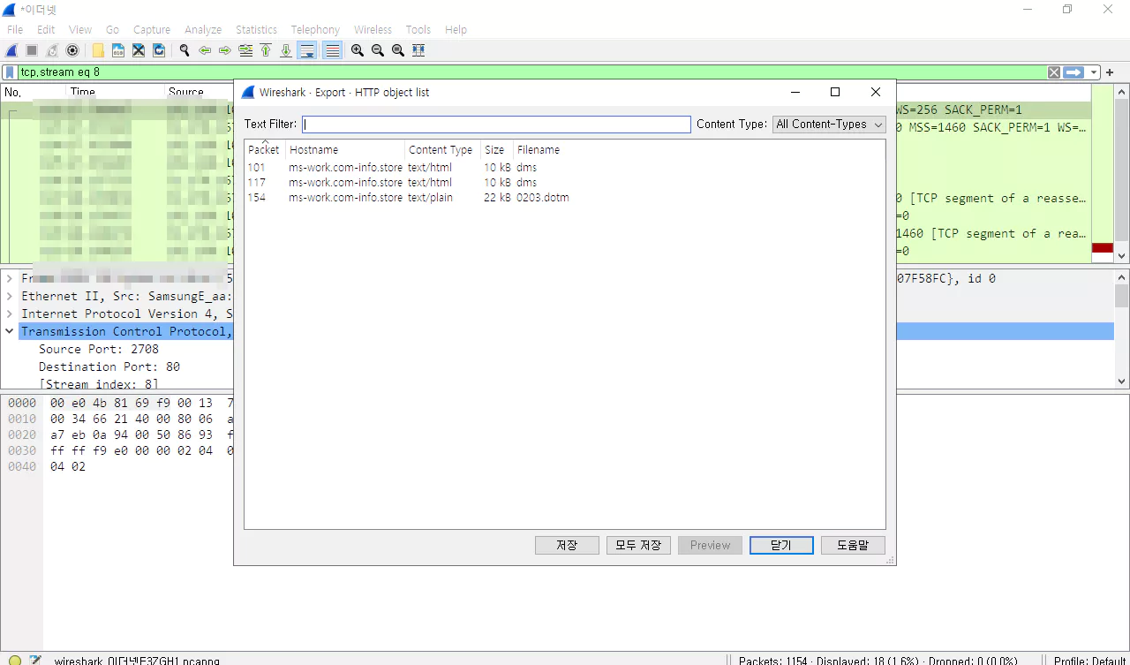Sort objects by Size column header
This screenshot has height=665, width=1130.
(497, 149)
